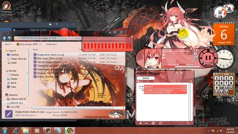Switch to AIMP from its taskbar icon

(70, 131)
